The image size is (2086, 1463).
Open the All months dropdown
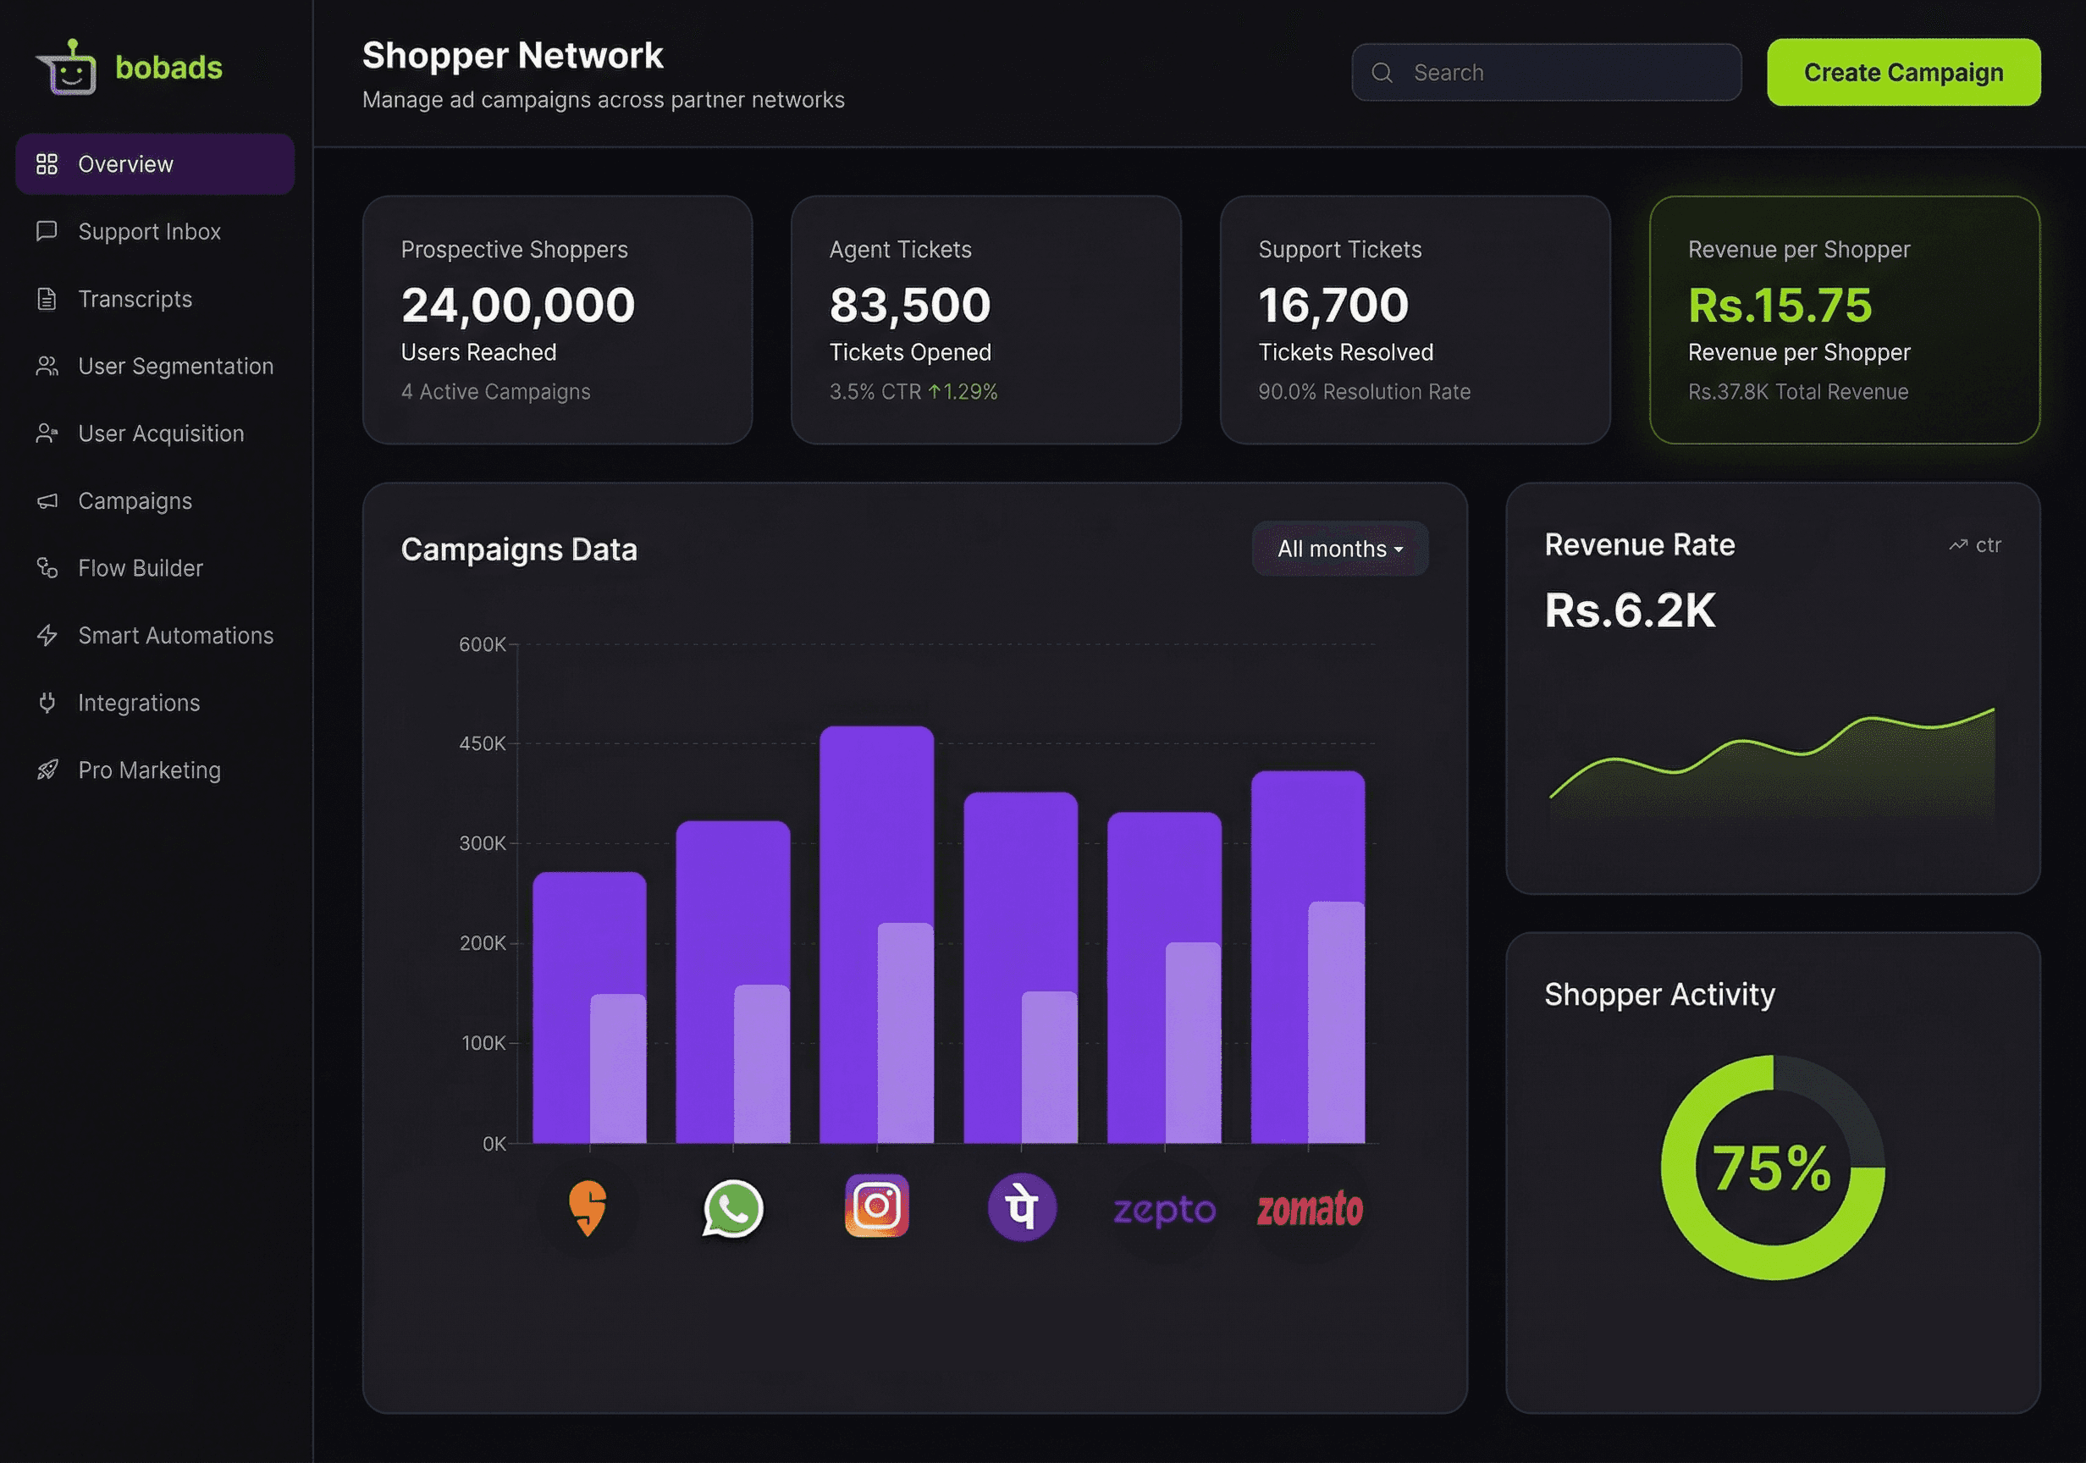(x=1339, y=549)
